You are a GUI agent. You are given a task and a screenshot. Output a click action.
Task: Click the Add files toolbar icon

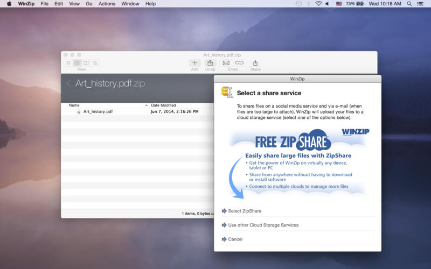(x=194, y=63)
